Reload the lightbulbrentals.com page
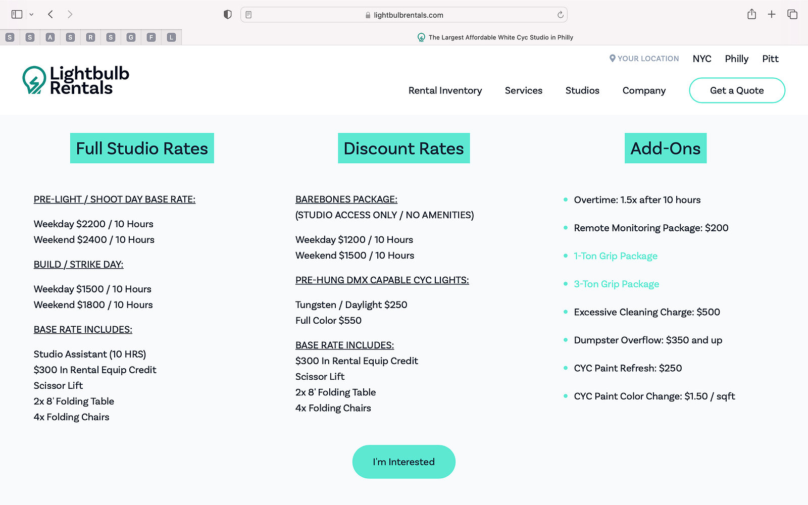This screenshot has width=808, height=505. click(560, 15)
